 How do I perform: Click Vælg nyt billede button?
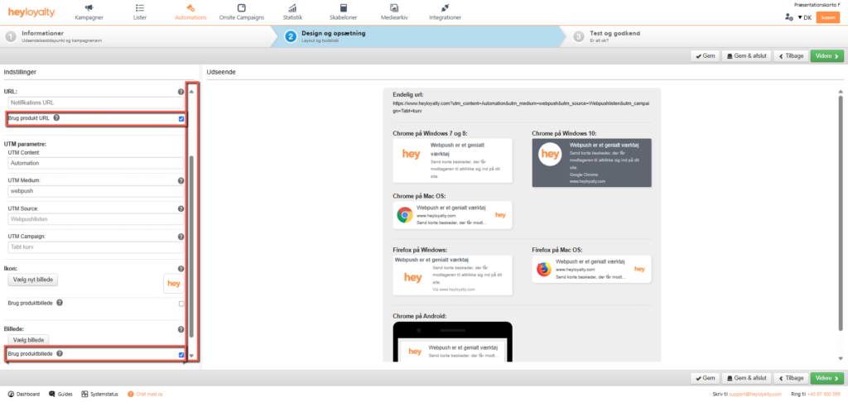pos(33,281)
